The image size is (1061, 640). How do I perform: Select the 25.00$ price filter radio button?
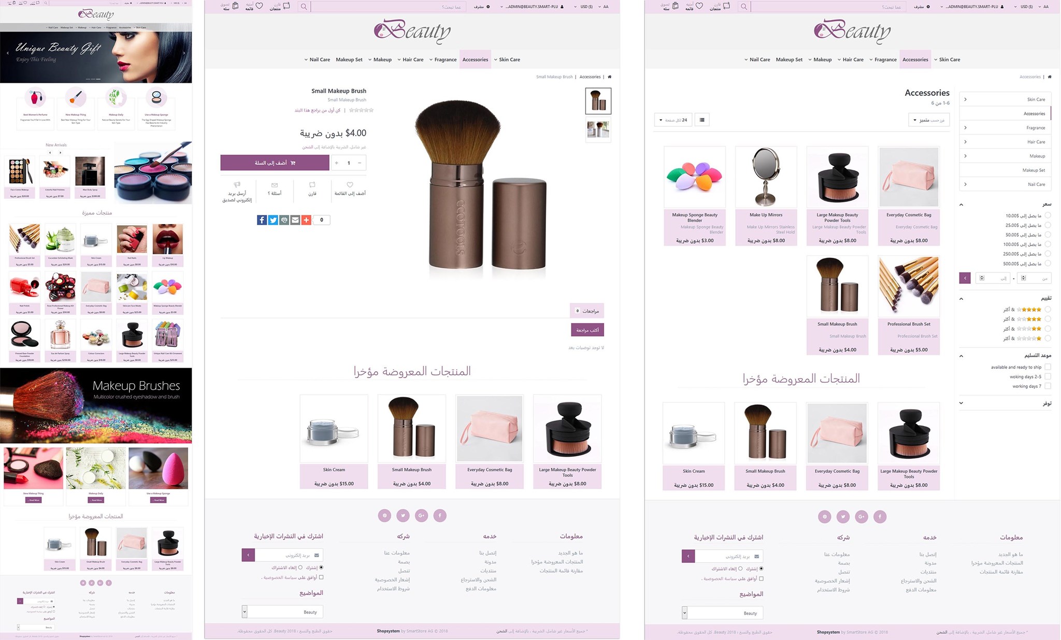(x=1048, y=225)
